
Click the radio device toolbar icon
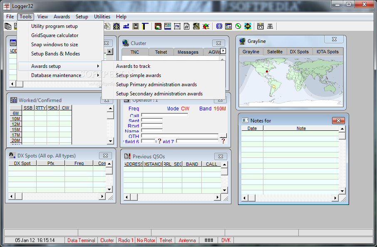(x=136, y=26)
